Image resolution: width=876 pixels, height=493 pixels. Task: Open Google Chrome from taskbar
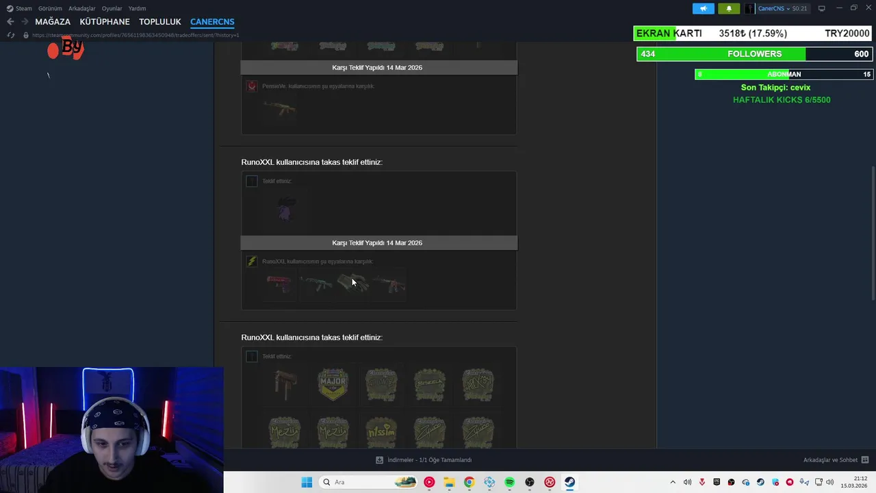click(469, 482)
